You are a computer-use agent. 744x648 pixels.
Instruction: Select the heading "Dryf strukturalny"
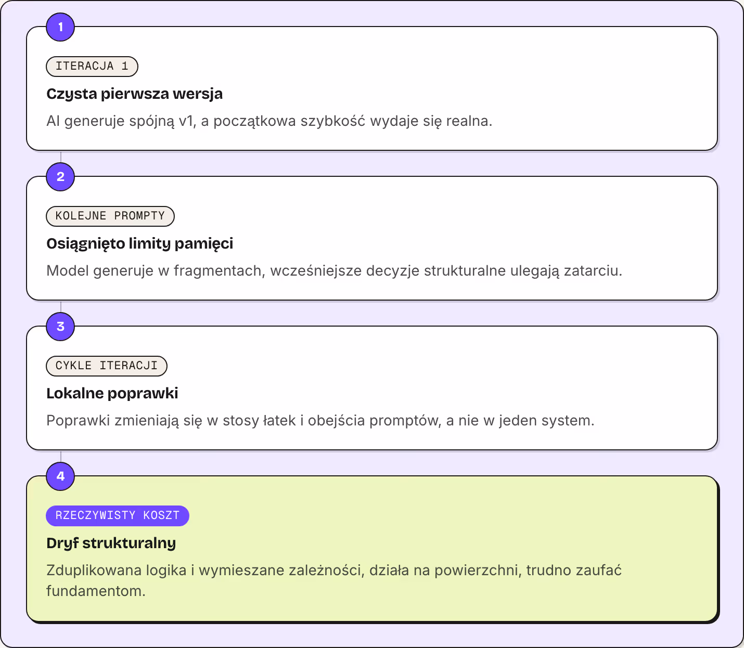(111, 543)
